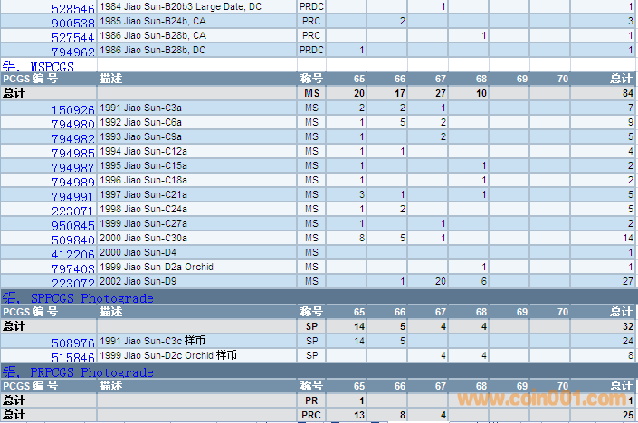
Task: Open the 铝, PRPCGS Photograde link
Action: pos(78,371)
